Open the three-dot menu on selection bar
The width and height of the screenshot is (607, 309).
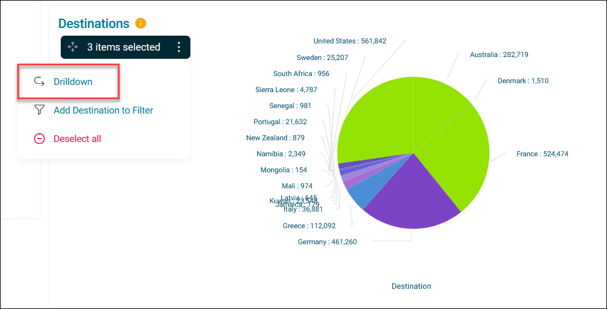click(x=179, y=47)
